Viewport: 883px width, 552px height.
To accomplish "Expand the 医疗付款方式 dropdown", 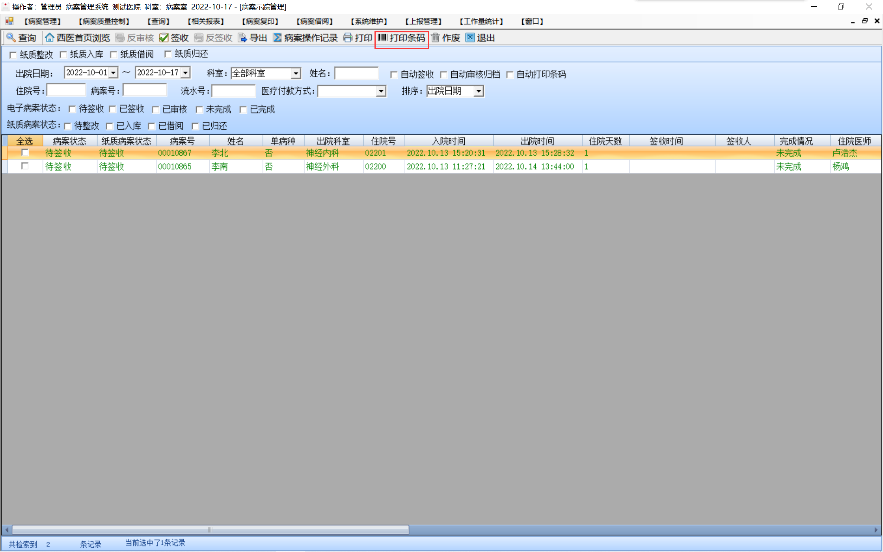I will (380, 91).
